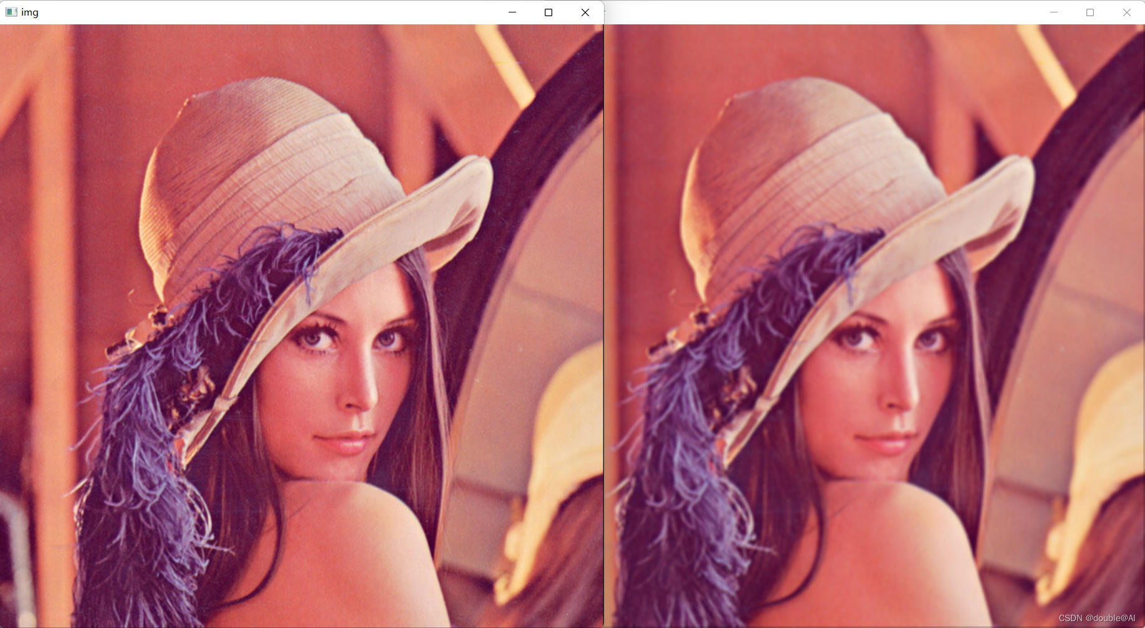Minimize the img window
This screenshot has width=1145, height=628.
[512, 12]
